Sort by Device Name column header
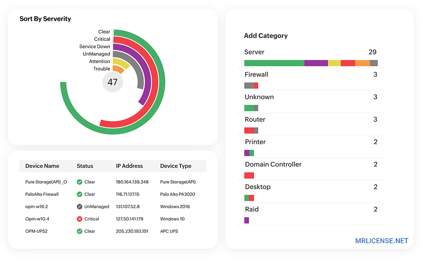The width and height of the screenshot is (435, 261). coord(42,166)
